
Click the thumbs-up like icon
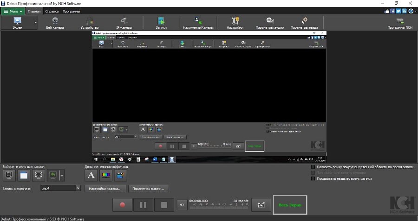pos(386,11)
